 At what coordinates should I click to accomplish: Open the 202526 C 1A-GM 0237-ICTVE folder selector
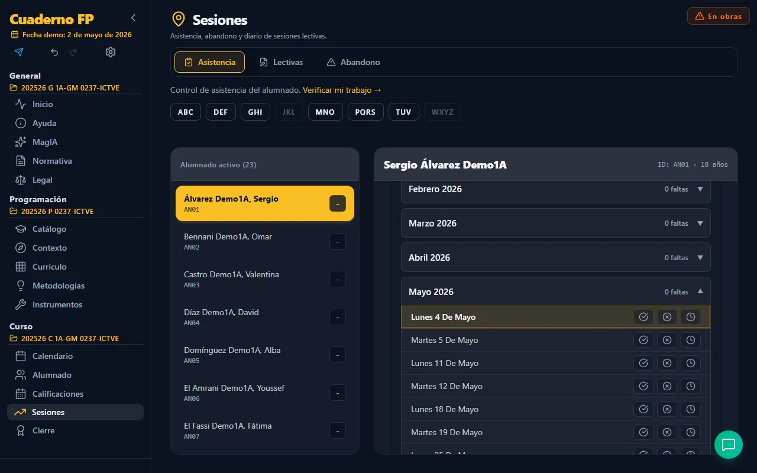pos(65,339)
